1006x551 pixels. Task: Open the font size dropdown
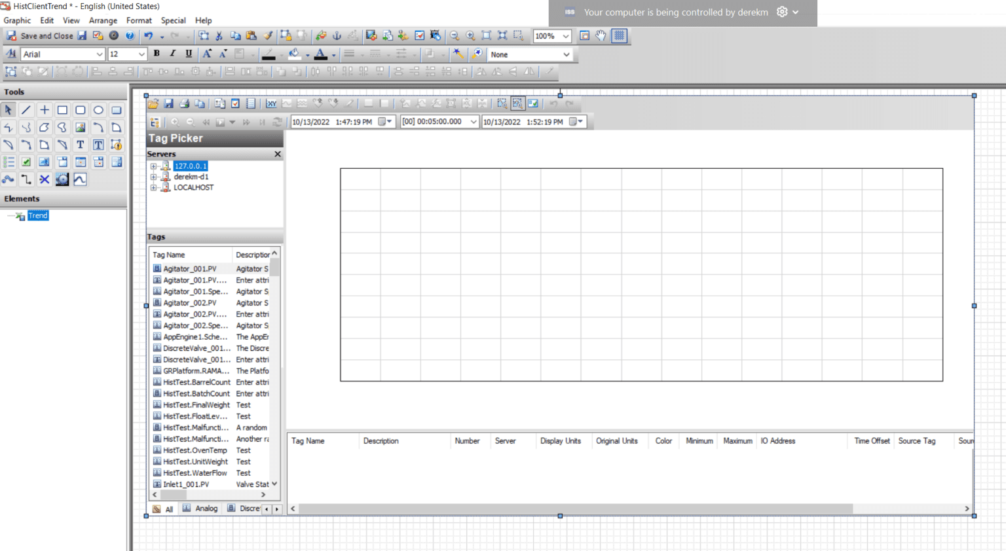tap(141, 54)
